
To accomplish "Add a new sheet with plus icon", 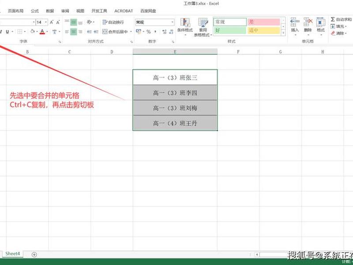I will 34,254.
